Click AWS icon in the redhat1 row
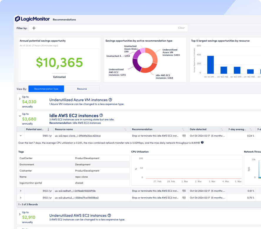Image resolution: width=261 pixels, height=229 pixels. [x=184, y=191]
